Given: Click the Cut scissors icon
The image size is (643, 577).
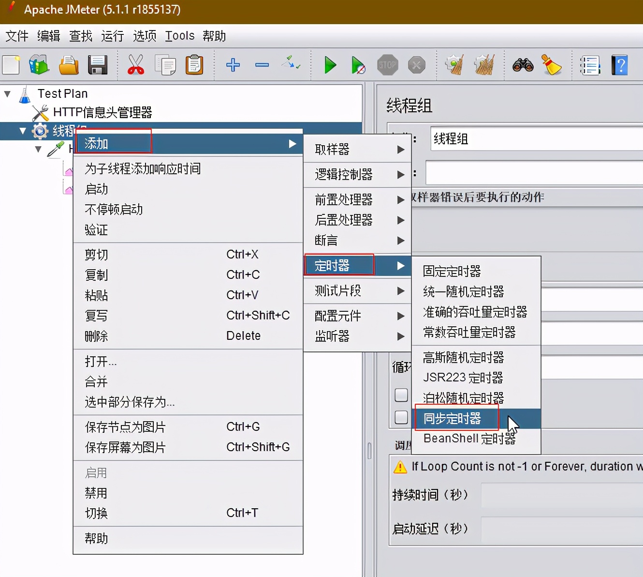Looking at the screenshot, I should pyautogui.click(x=136, y=65).
